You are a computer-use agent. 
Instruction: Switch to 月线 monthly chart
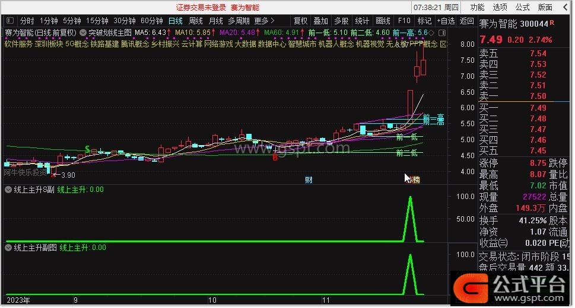pyautogui.click(x=215, y=21)
